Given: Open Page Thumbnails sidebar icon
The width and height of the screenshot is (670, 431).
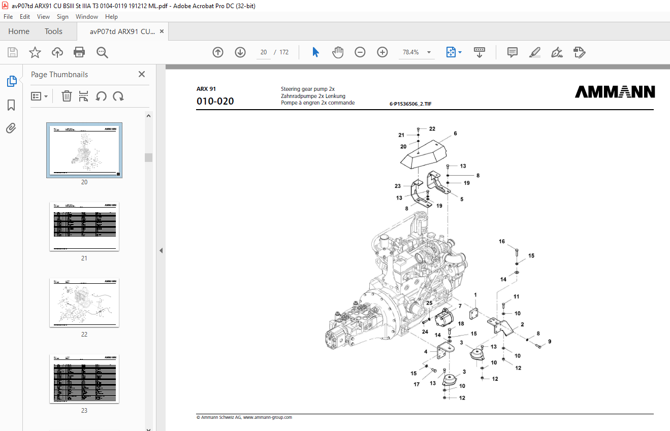Looking at the screenshot, I should point(11,81).
